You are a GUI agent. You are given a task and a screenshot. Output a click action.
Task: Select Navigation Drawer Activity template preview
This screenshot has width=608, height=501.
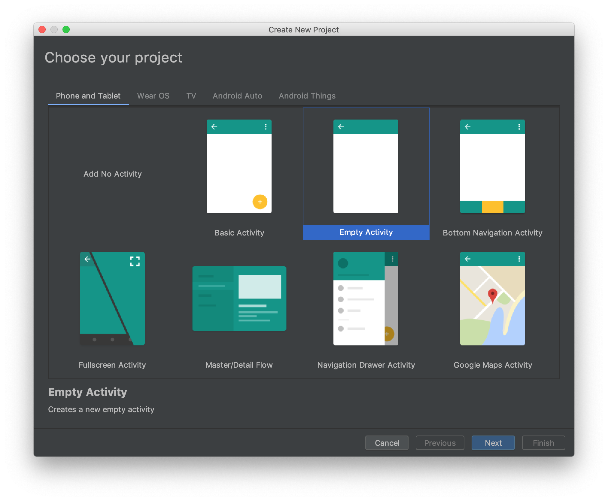[x=366, y=299]
